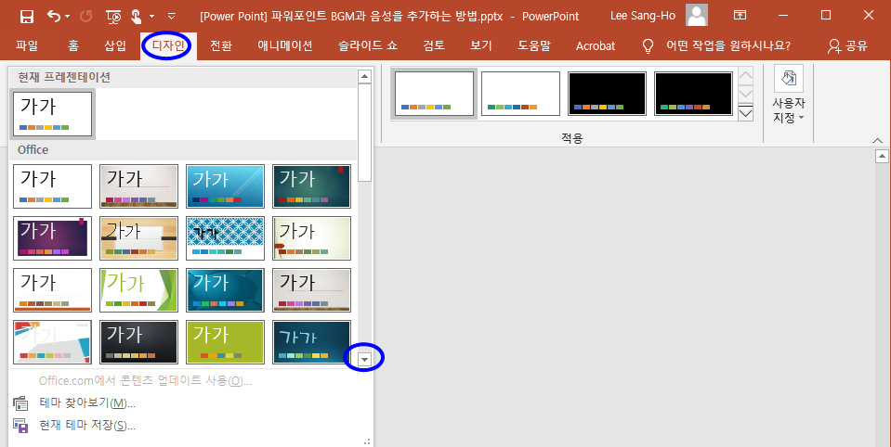Pick the wood-textured banner theme
891x447 pixels.
(x=138, y=238)
